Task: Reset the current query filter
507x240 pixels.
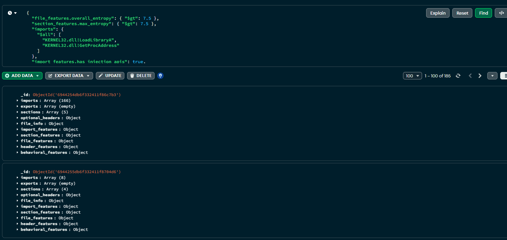Action: (x=462, y=13)
